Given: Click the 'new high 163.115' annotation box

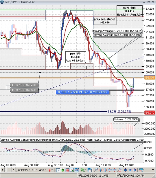Looking at the screenshot, I should [x=129, y=11].
